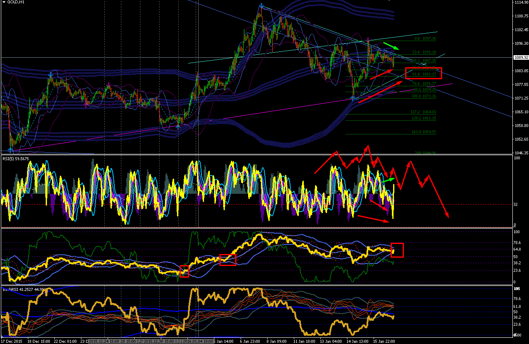Click the 1102.45 price scale label
Screen dimensions: 529x344
[x=521, y=30]
